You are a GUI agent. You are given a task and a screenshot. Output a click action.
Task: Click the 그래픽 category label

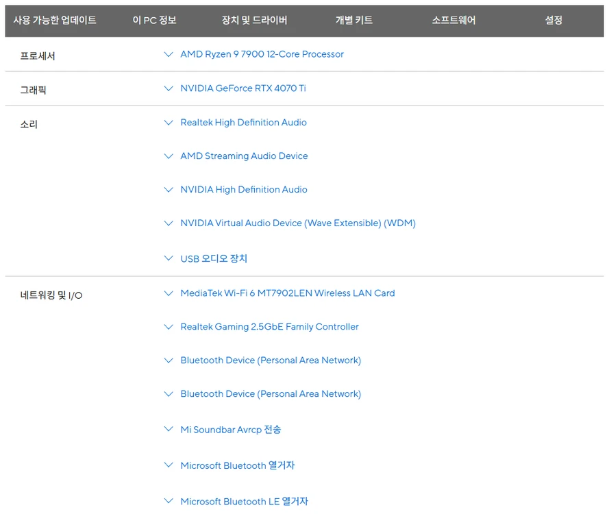(34, 90)
